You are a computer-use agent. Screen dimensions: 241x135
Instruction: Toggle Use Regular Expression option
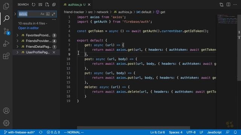point(53,14)
